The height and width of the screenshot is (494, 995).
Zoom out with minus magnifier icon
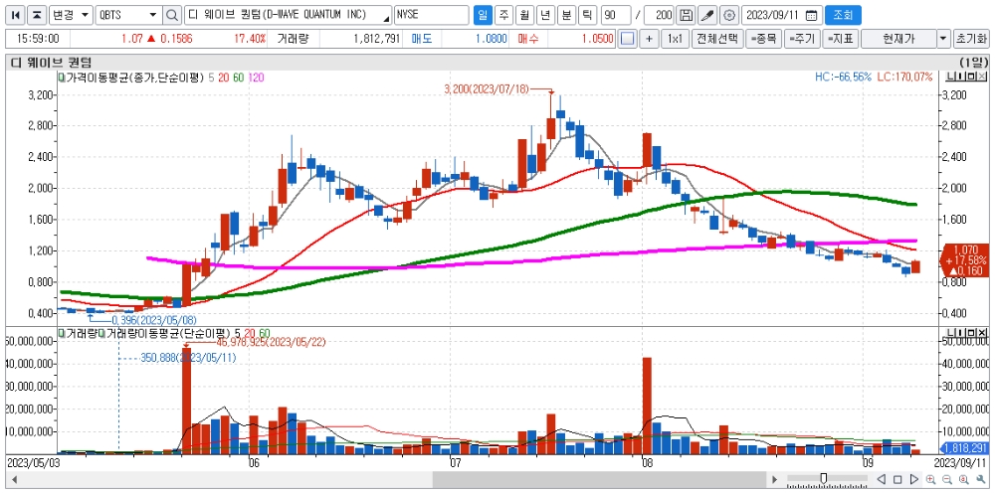(946, 479)
